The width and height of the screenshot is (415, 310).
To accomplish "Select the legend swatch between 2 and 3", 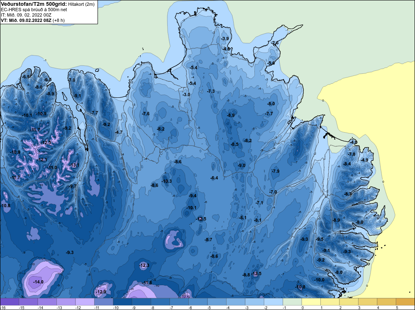I will tap(349, 301).
